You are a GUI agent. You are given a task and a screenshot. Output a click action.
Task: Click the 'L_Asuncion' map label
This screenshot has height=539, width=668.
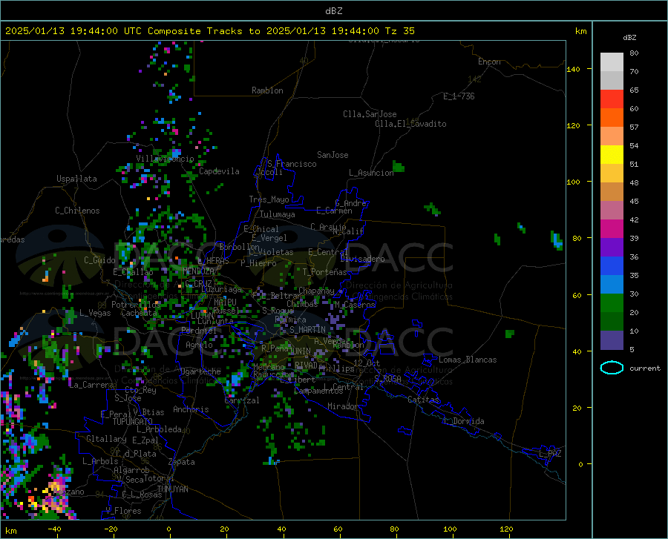[371, 173]
